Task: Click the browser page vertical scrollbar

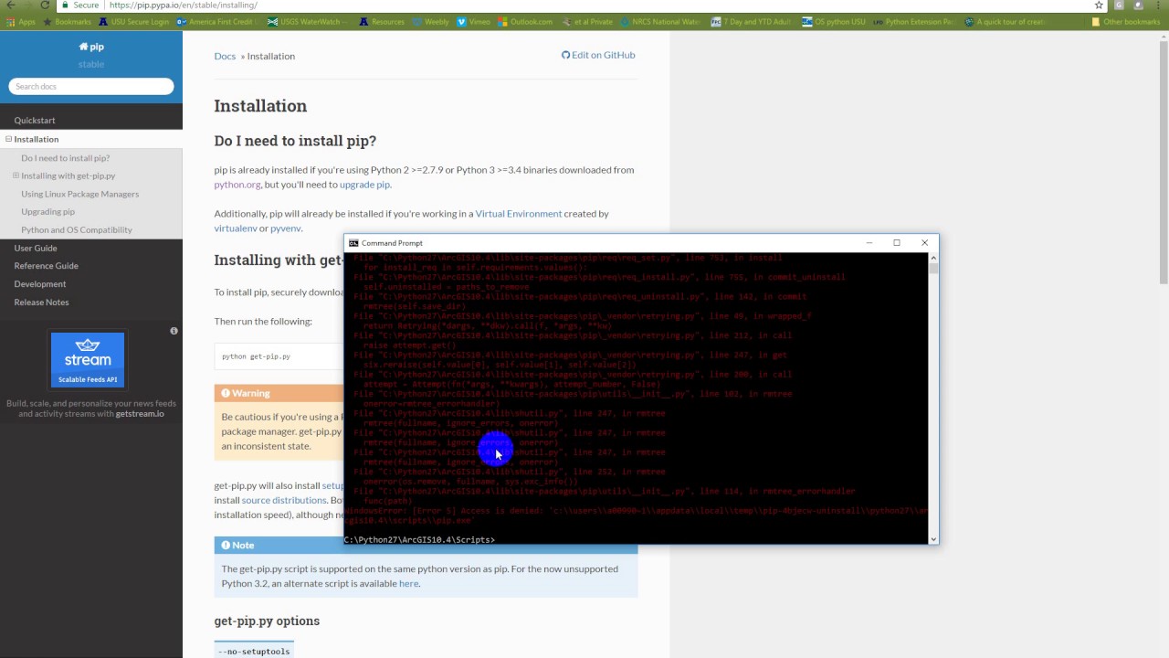Action: click(x=1164, y=157)
